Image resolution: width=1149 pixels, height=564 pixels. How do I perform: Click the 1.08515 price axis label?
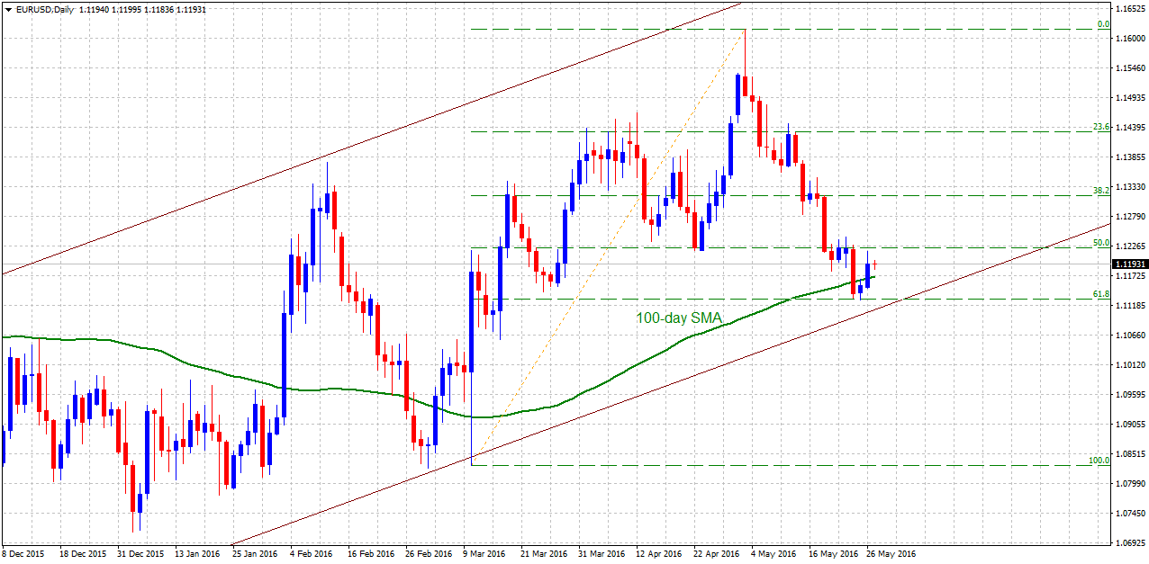coord(1129,454)
